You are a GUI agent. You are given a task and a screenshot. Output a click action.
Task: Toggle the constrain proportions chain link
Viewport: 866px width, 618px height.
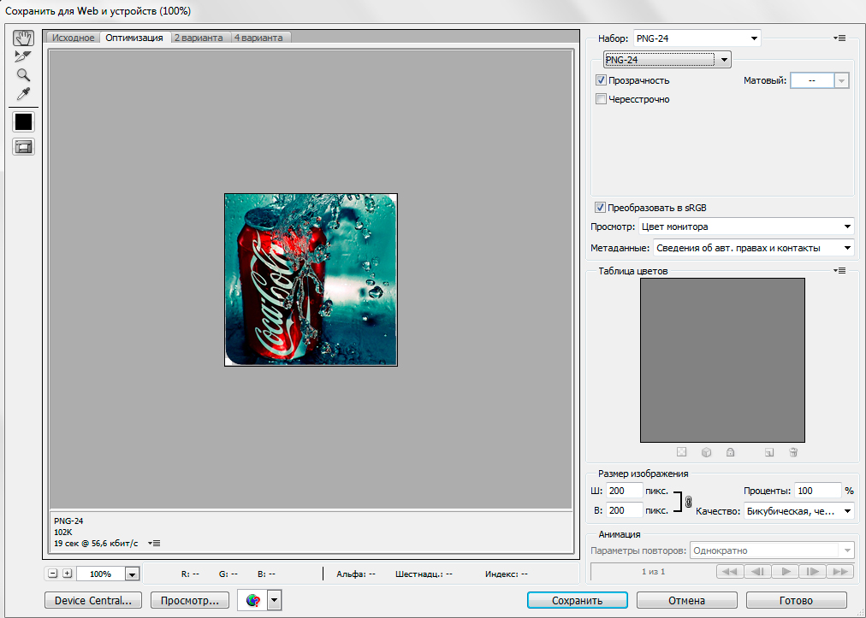click(688, 502)
